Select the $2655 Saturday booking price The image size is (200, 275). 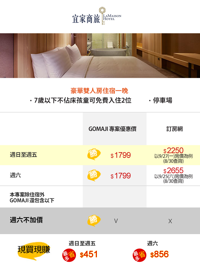click(173, 171)
